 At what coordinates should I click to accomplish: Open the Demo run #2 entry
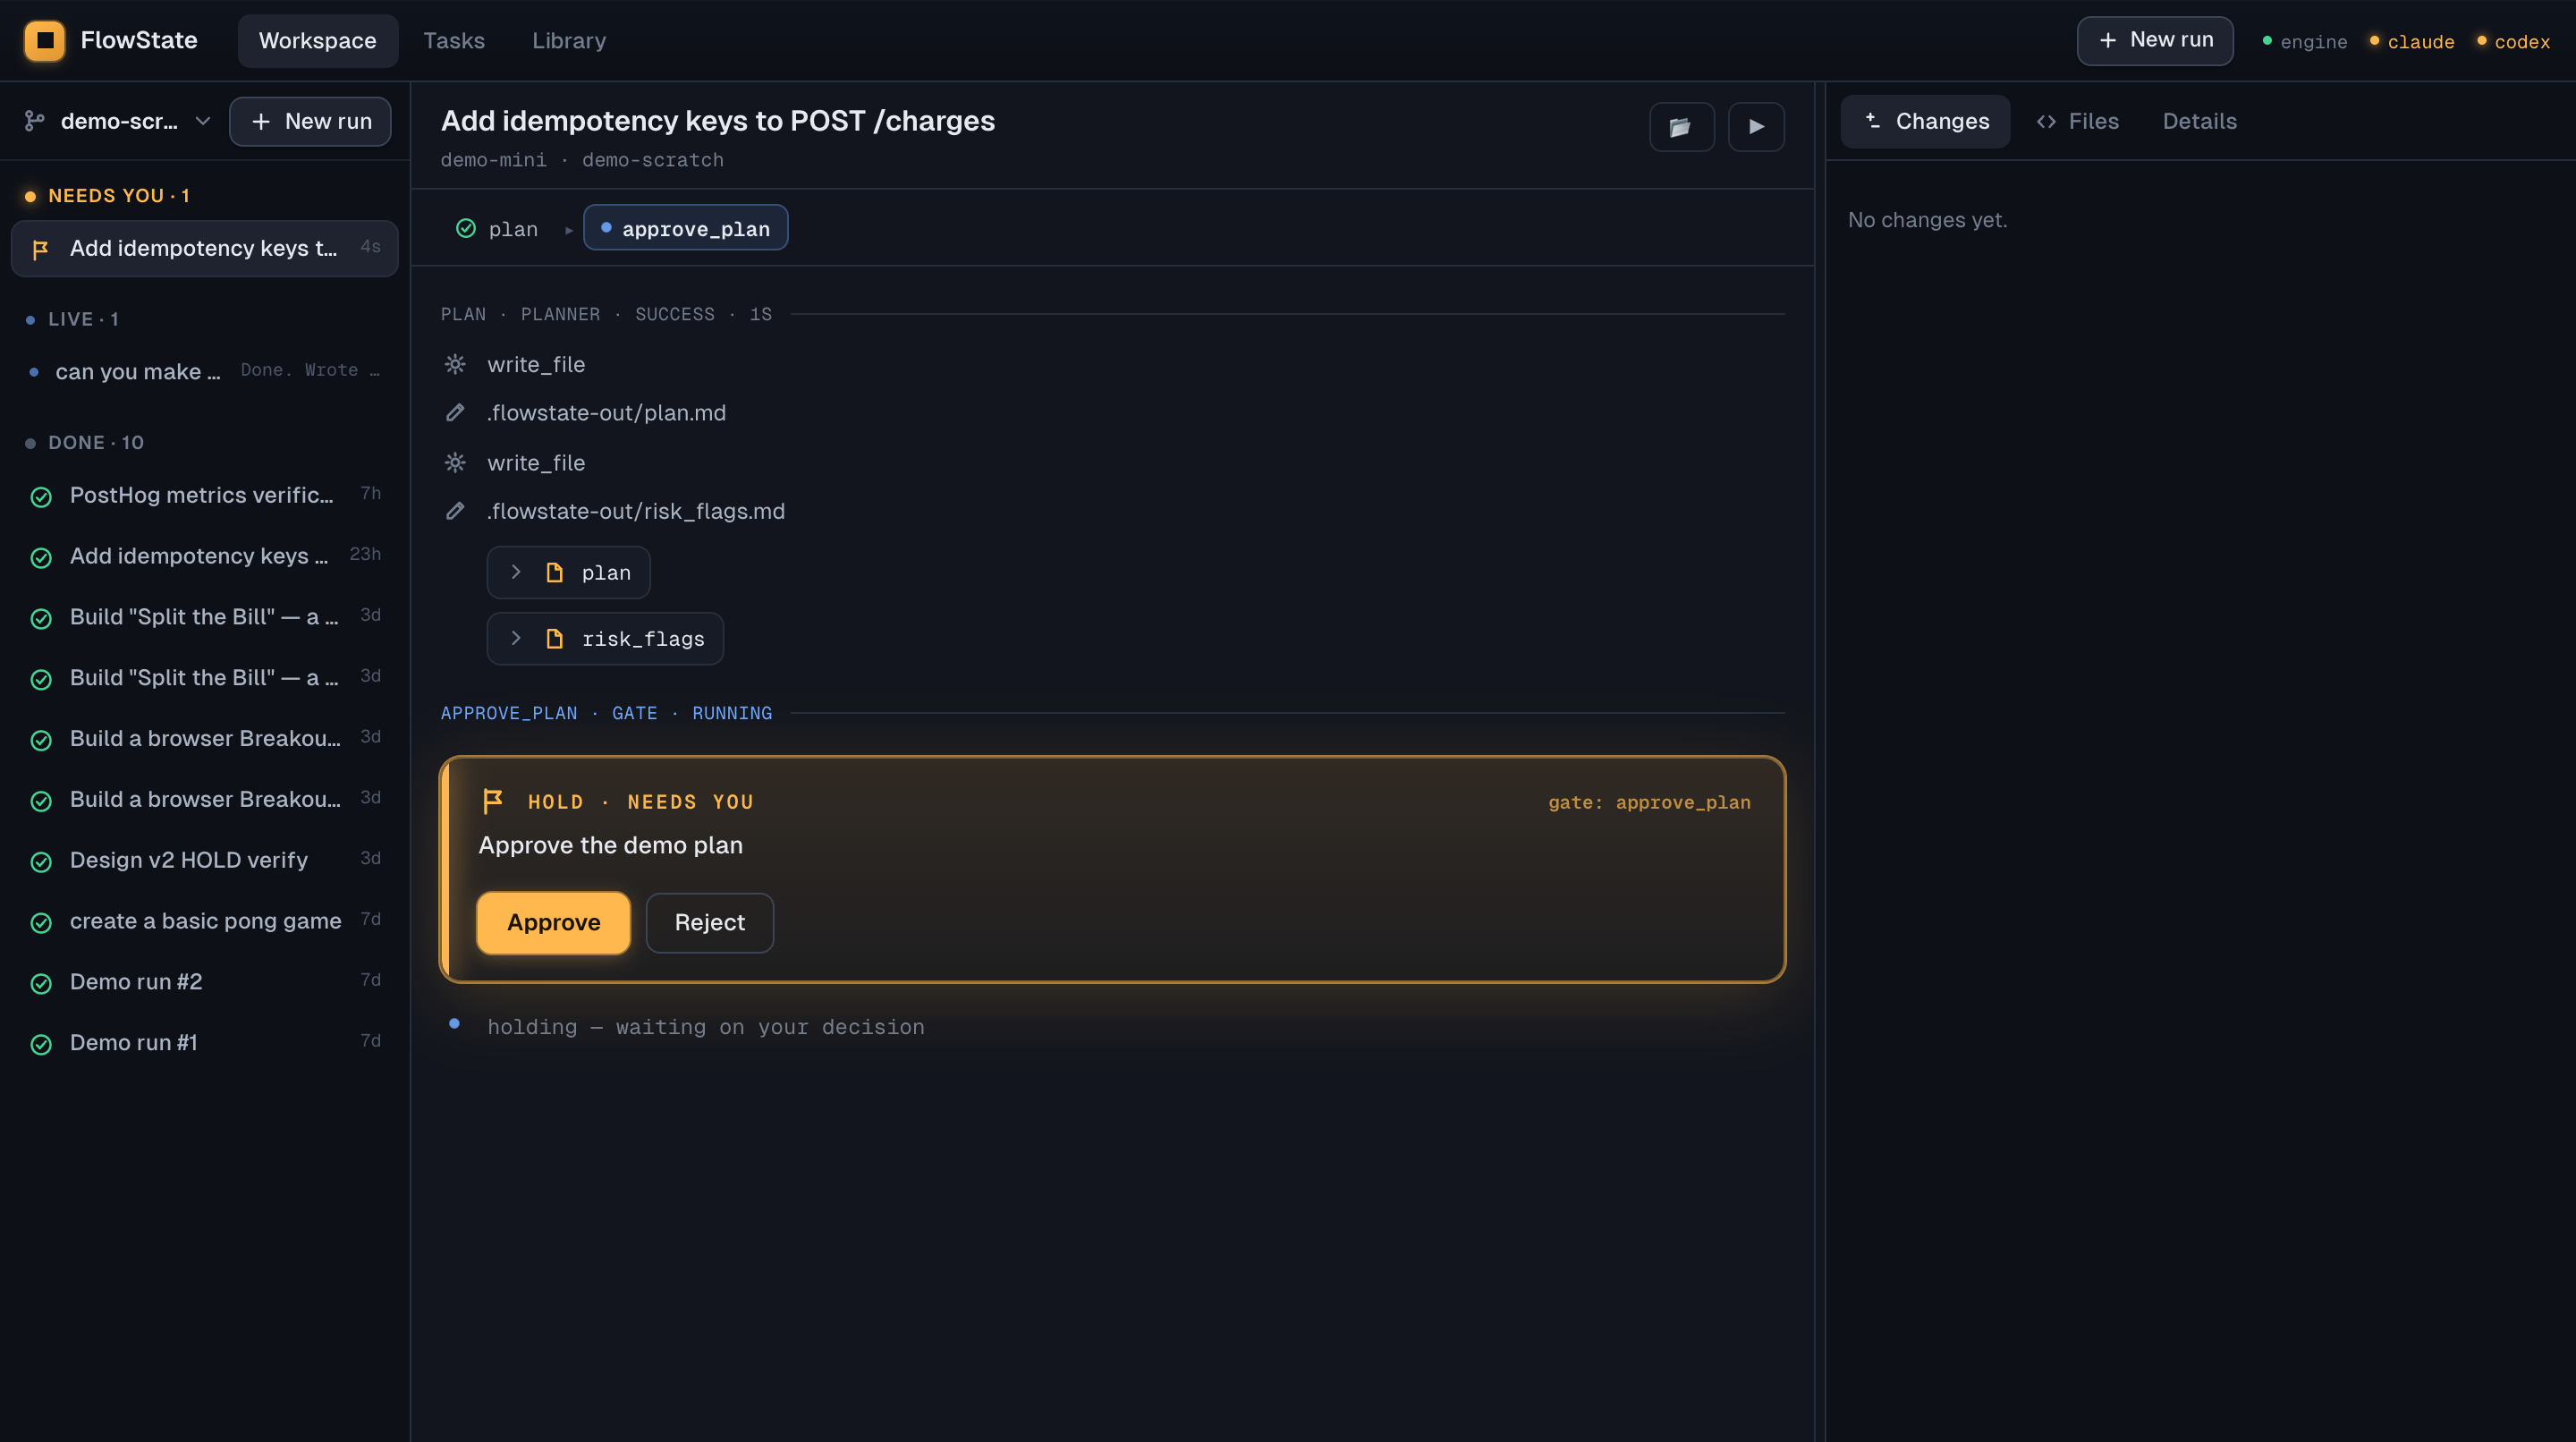pos(205,982)
